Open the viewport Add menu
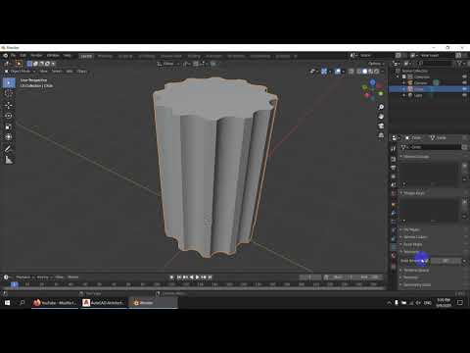The width and height of the screenshot is (470, 353). tap(70, 72)
